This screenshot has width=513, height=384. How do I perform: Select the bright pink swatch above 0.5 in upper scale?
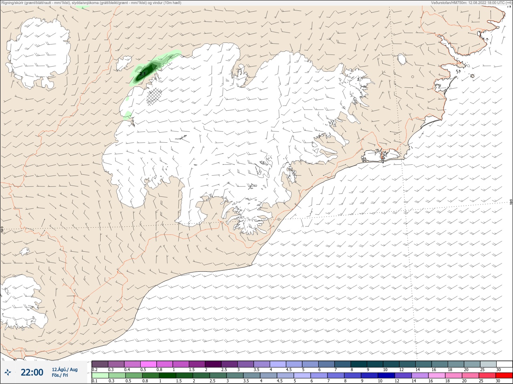(148, 364)
